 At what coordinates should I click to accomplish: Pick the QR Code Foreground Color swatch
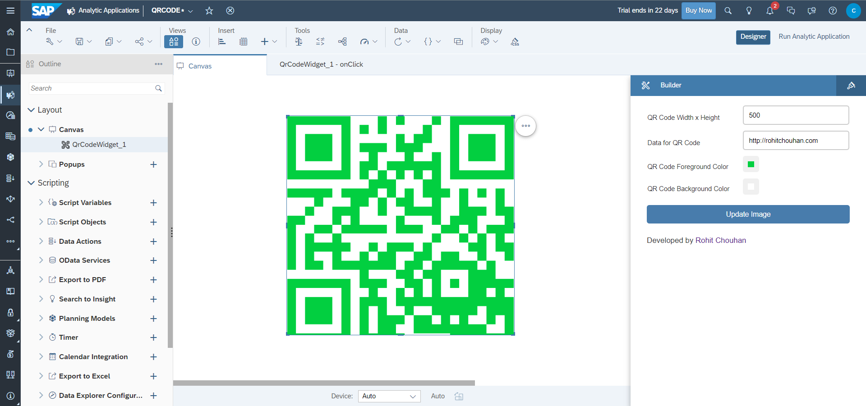[751, 164]
